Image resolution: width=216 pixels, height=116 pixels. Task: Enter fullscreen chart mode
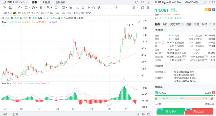tap(142, 2)
